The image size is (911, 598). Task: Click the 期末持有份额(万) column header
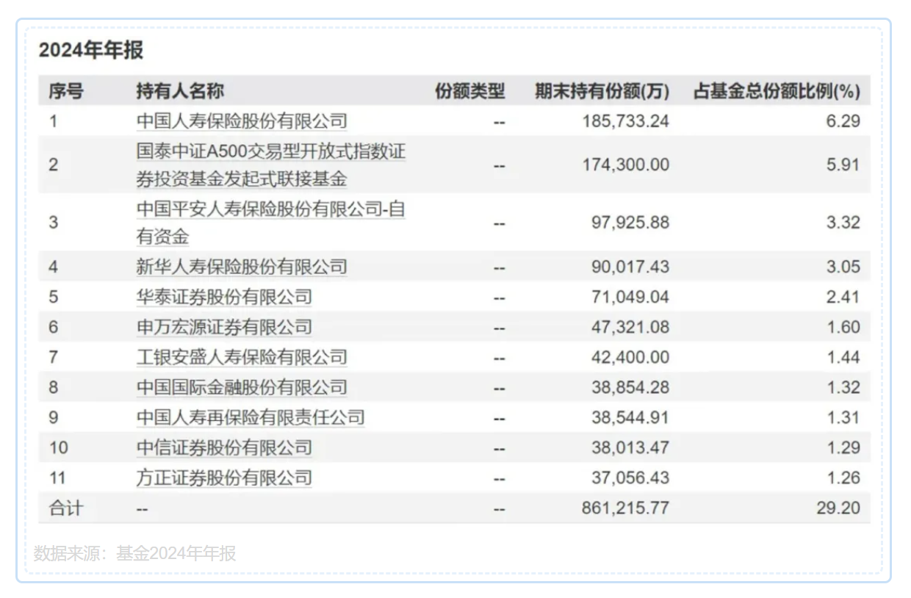click(602, 91)
